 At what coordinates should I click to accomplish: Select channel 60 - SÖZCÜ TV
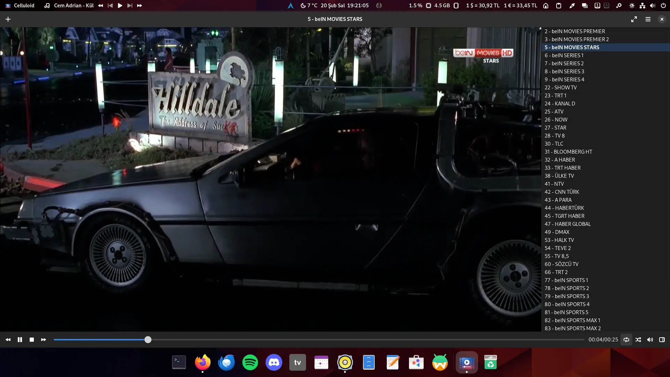(606, 264)
